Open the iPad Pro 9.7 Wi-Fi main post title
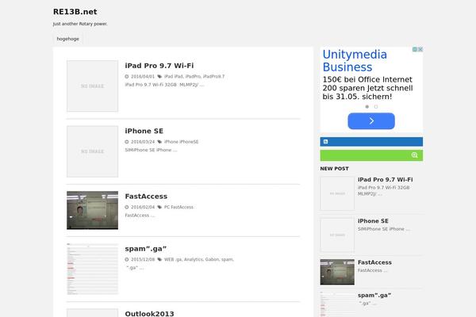This screenshot has width=476, height=317. [159, 66]
